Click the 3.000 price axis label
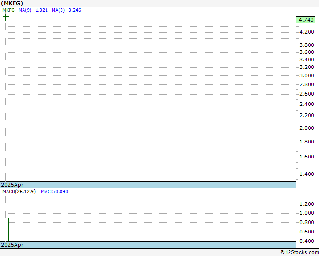 click(307, 75)
